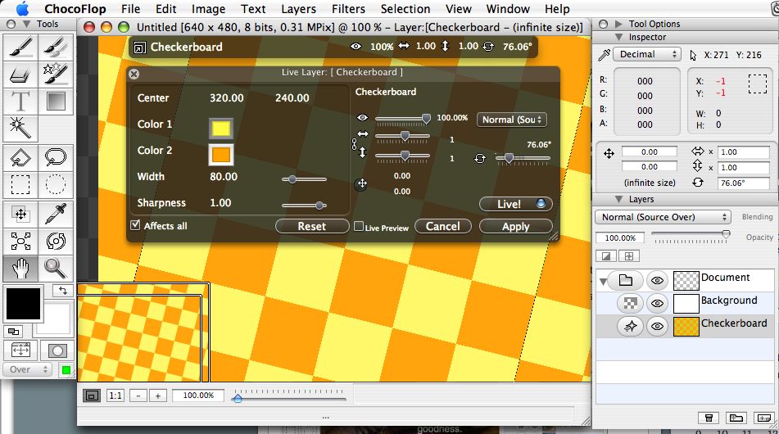
Task: Toggle the 'Affects all' checkbox
Action: 135,225
